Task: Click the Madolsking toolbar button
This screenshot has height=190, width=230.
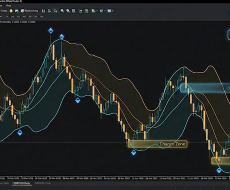Action: (29, 11)
